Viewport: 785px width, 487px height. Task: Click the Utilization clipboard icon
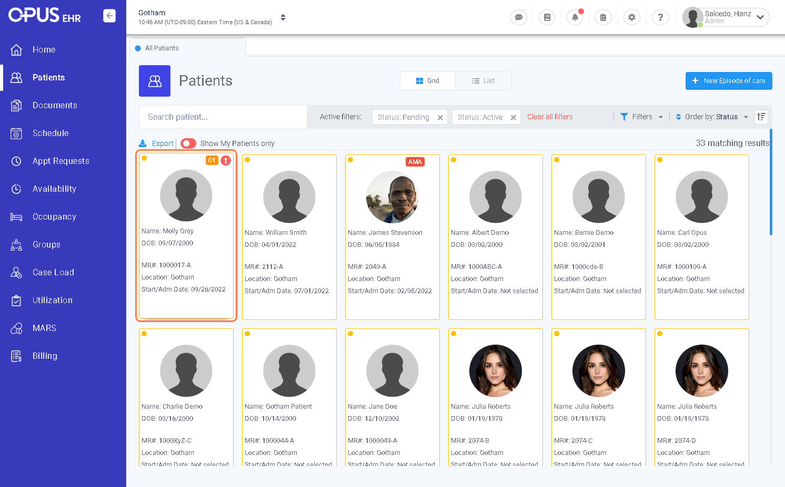[16, 300]
